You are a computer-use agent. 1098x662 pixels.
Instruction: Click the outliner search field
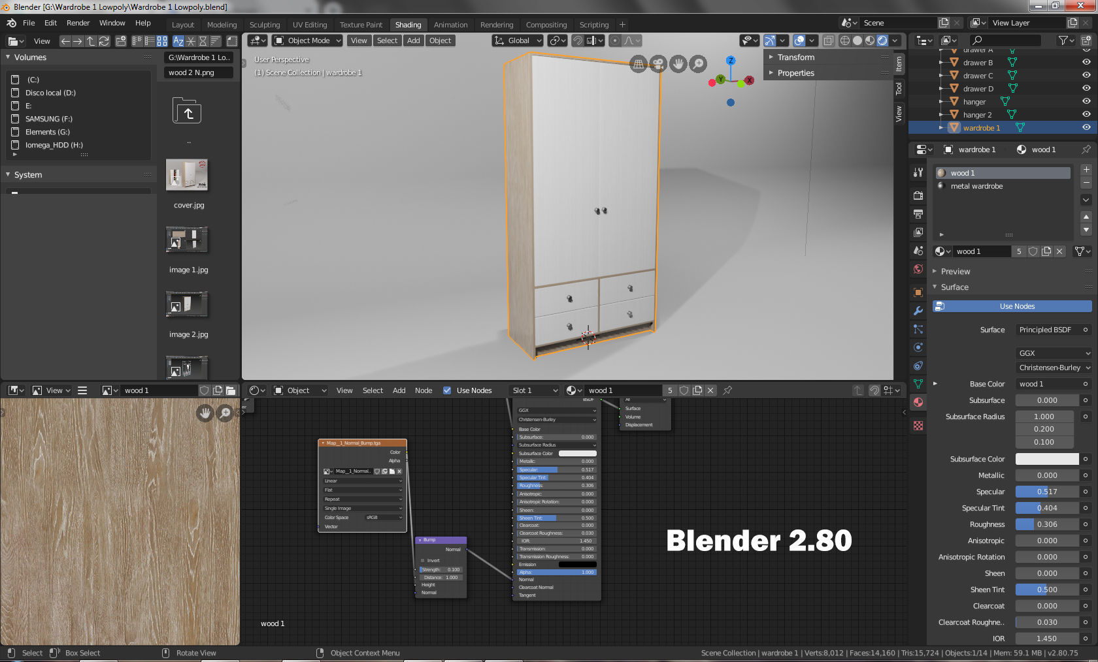[1005, 40]
